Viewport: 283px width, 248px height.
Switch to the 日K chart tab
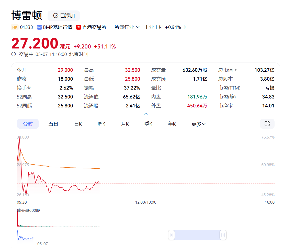tap(78, 124)
